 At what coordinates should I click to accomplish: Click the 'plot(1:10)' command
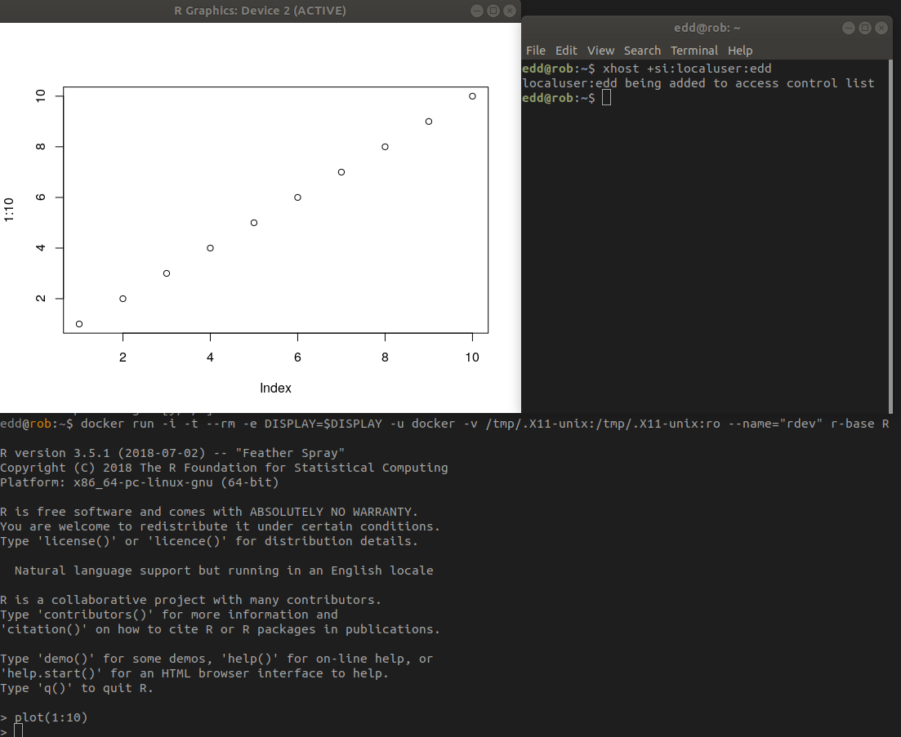(x=51, y=717)
